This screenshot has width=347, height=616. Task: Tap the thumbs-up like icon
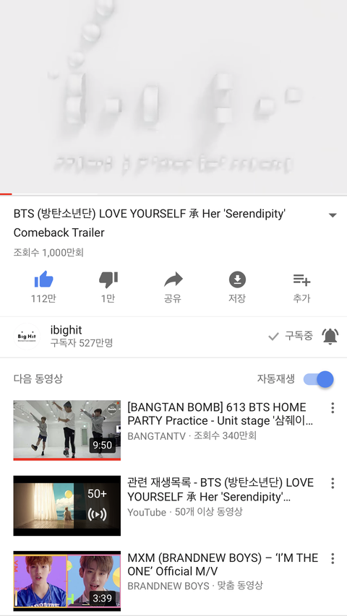click(43, 279)
